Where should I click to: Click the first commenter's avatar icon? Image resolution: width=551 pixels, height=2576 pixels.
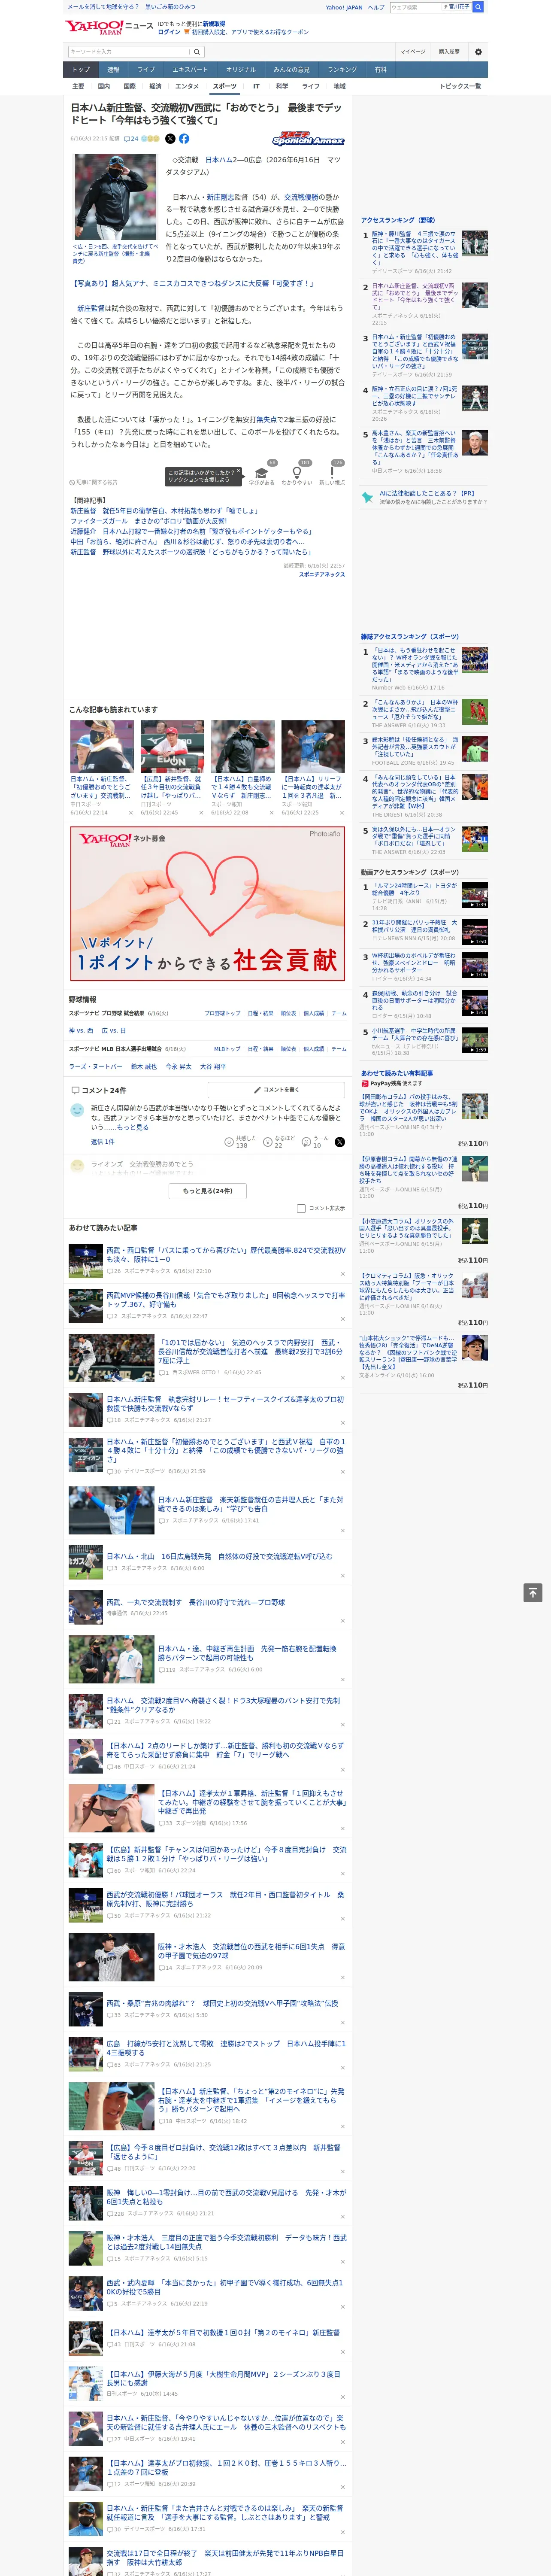tap(77, 1110)
